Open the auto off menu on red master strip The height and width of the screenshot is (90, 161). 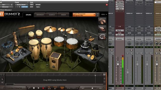click(120, 35)
